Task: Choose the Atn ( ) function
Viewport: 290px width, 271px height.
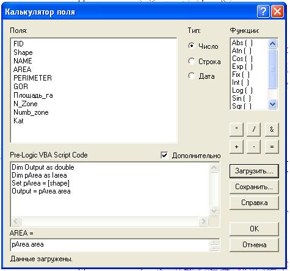Action: pos(242,51)
